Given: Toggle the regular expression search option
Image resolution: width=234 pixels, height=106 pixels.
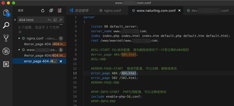Looking at the screenshot, I should tap(61, 20).
